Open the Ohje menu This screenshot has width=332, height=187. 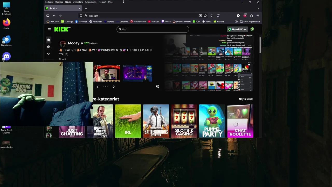[x=110, y=2]
